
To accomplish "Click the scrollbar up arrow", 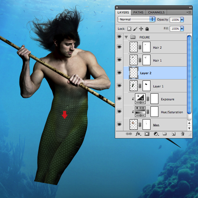I will coord(189,123).
